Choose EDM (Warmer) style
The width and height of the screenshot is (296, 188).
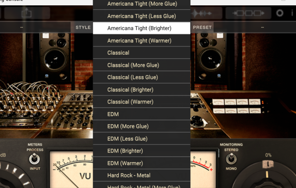coord(142,163)
